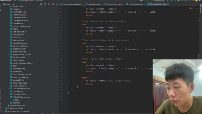Switch to ThreadPoolTest.java tab
The image size is (202, 114).
coord(114,4)
